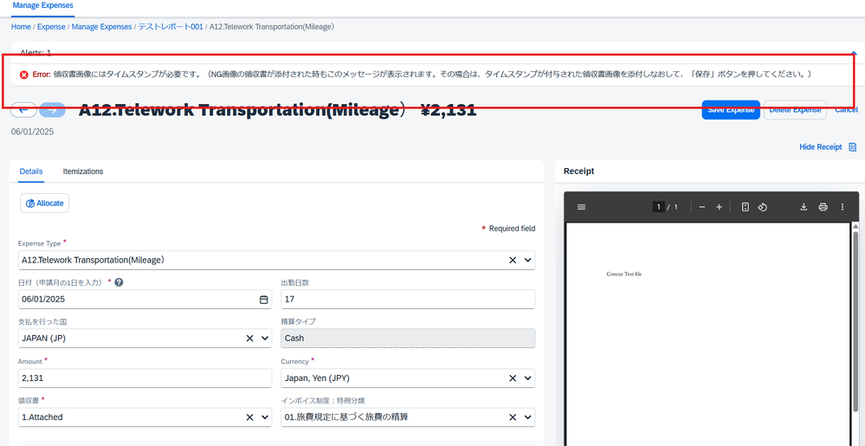This screenshot has width=865, height=446.
Task: Click the 06/01/2025 date under the title
Action: click(32, 132)
